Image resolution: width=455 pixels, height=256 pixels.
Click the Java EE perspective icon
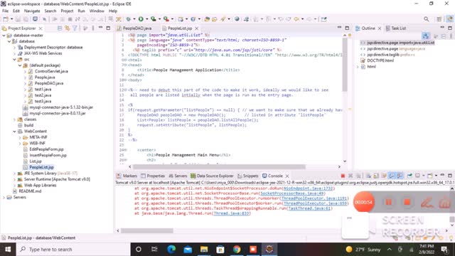449,19
